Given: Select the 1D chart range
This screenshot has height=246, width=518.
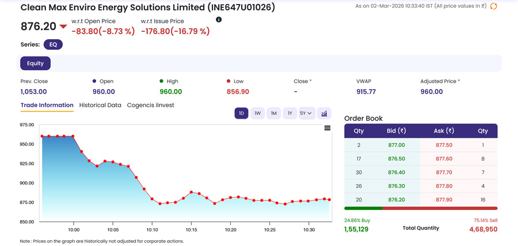Looking at the screenshot, I should click(x=242, y=113).
